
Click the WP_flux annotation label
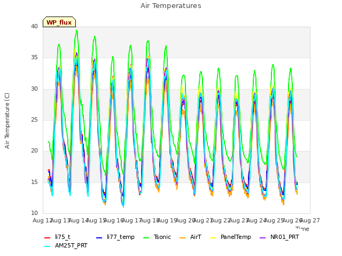coord(59,22)
